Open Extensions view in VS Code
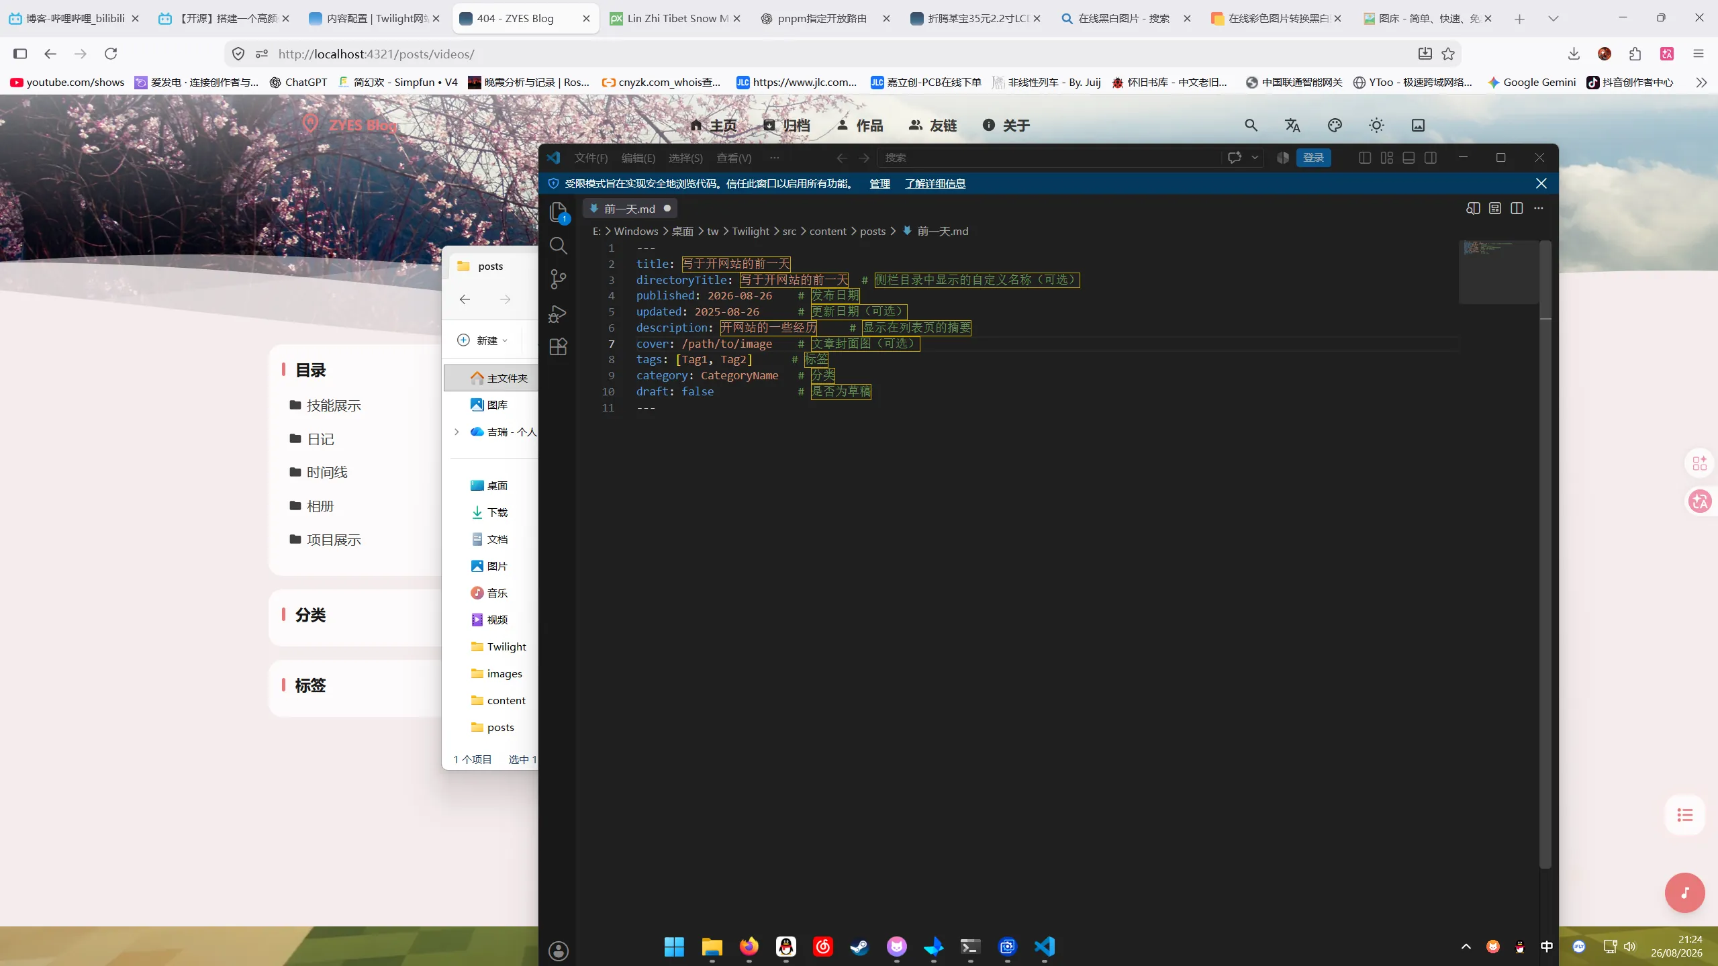The width and height of the screenshot is (1718, 966). [x=558, y=347]
